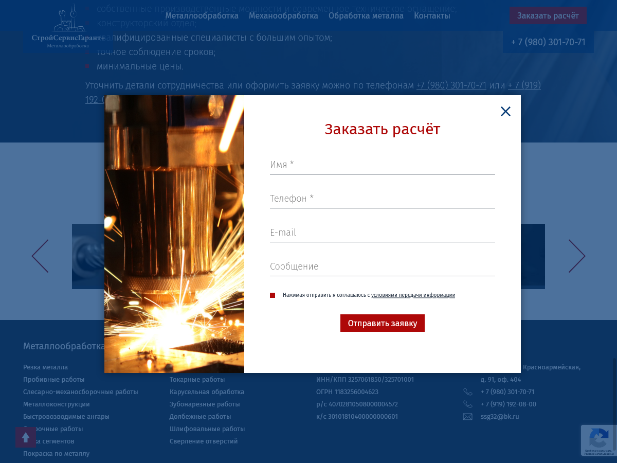Advance to next carousel slide
Viewport: 617px width, 463px height.
tap(576, 256)
